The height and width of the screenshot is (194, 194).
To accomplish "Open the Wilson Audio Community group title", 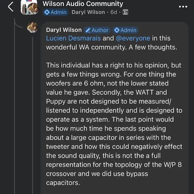I will pos(83,4).
